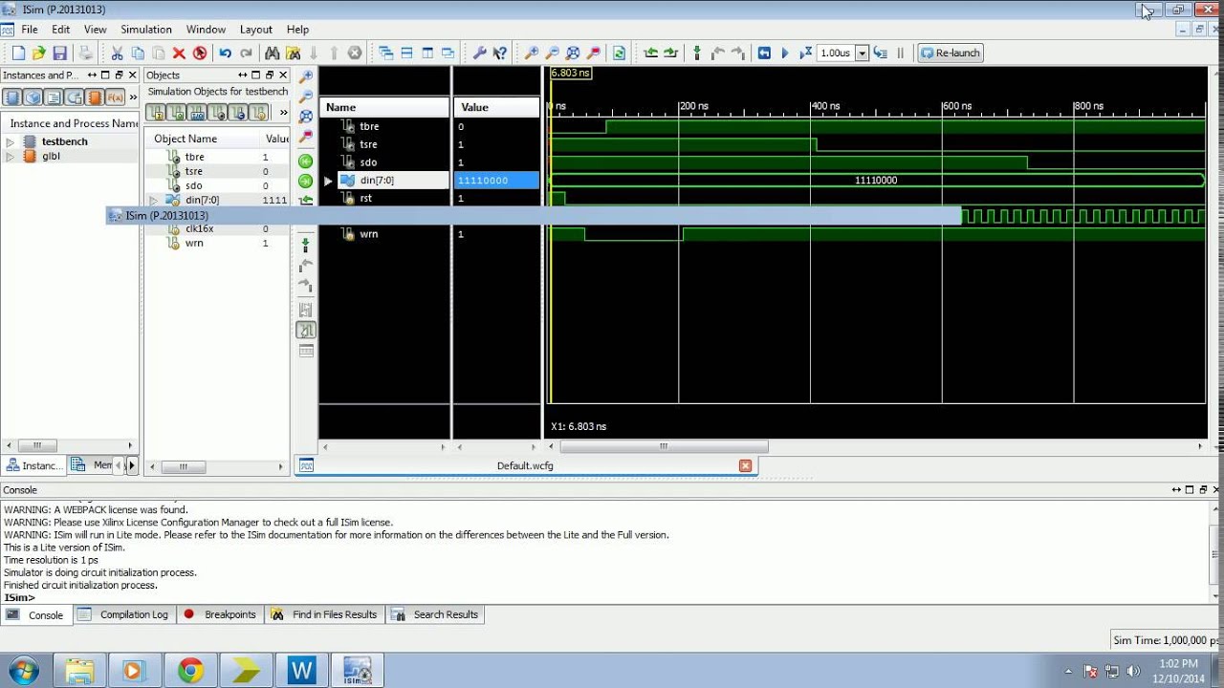This screenshot has height=688, width=1224.
Task: Click the What's This help cursor icon
Action: pos(500,54)
